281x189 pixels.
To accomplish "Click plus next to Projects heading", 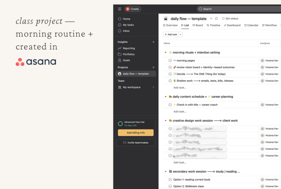I will [153, 68].
